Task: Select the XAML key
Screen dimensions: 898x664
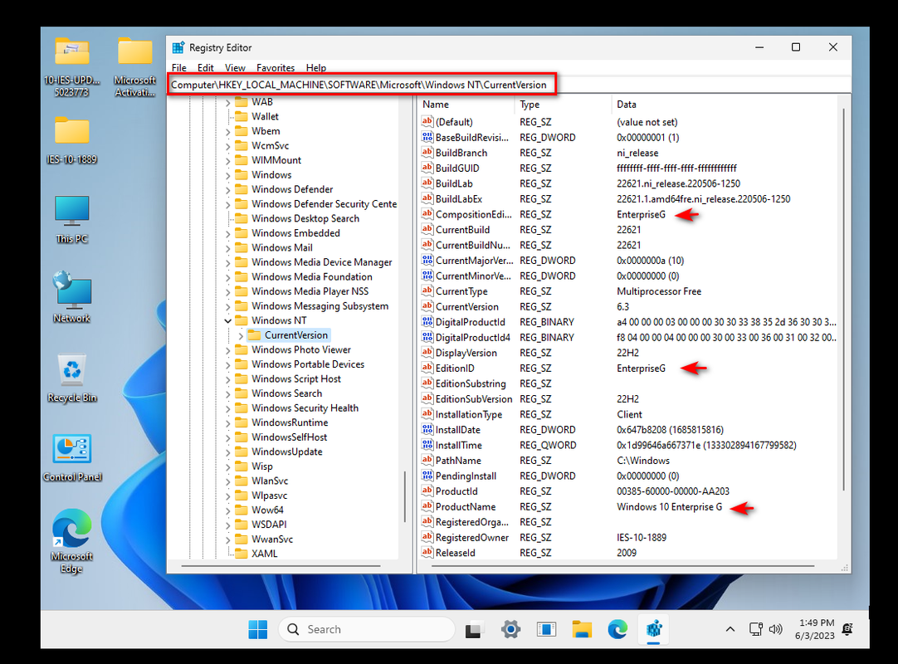Action: click(264, 554)
